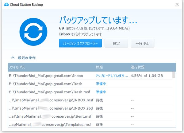Select the coreserver.jp\Templates.msf file row

90,124
